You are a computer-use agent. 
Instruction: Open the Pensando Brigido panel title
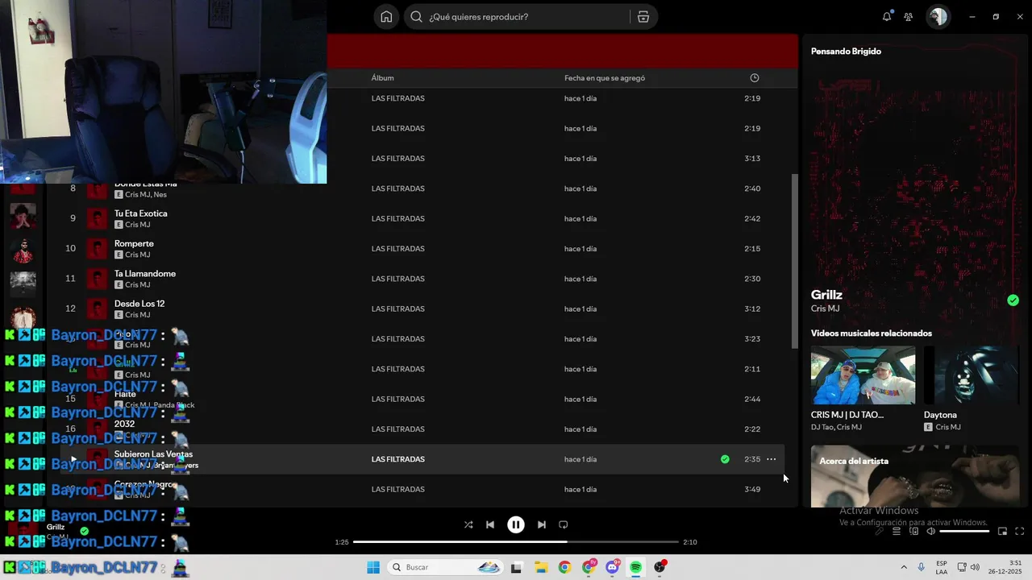pos(846,52)
